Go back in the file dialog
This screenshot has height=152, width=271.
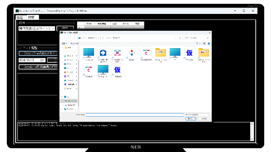coord(62,38)
